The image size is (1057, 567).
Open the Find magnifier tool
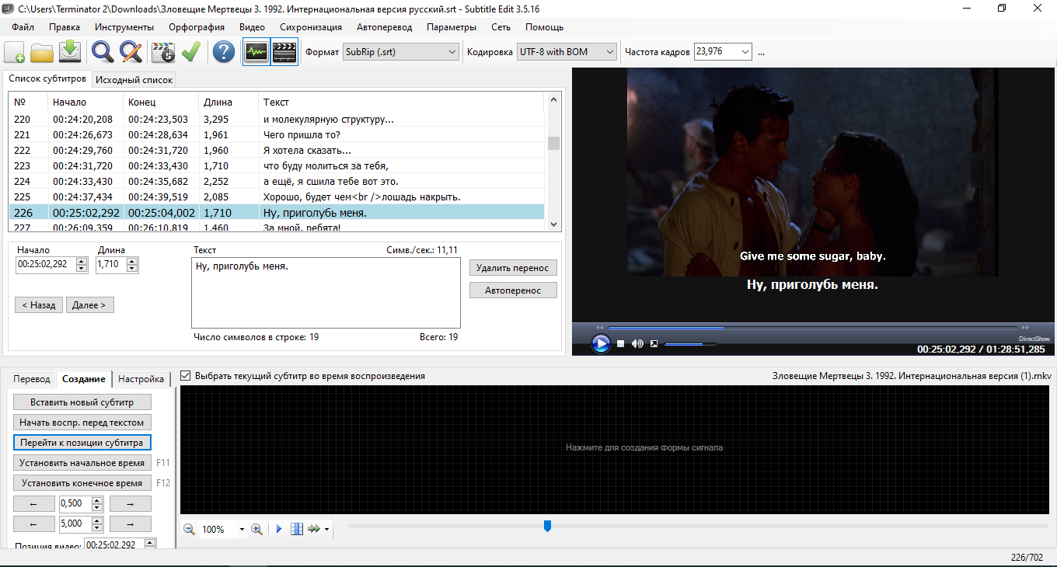point(103,52)
